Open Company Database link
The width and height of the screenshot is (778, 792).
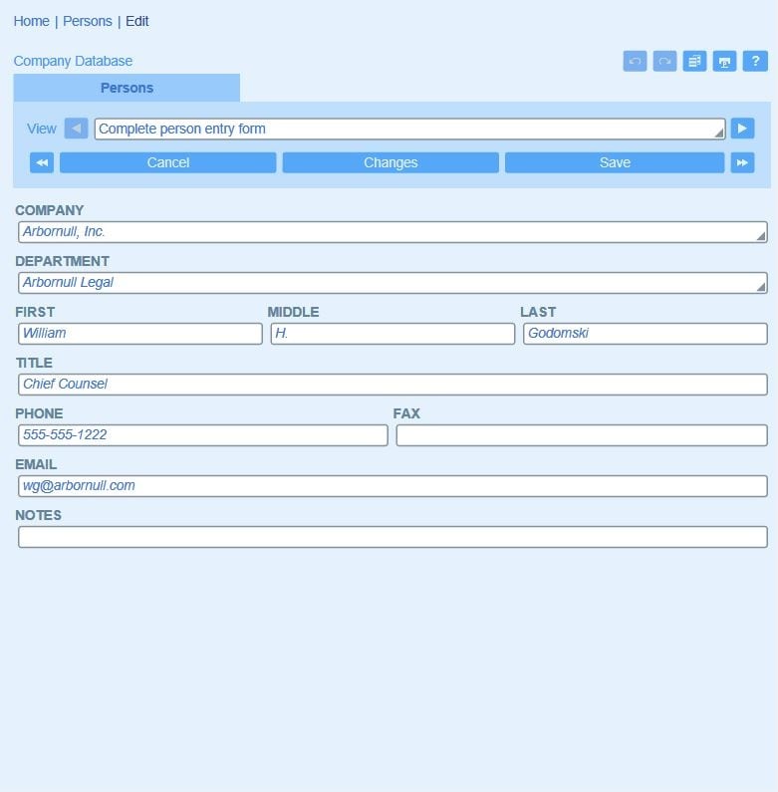(73, 61)
